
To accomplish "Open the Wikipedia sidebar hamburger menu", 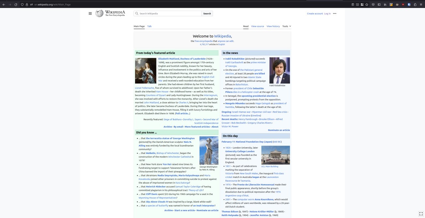I will (90, 14).
